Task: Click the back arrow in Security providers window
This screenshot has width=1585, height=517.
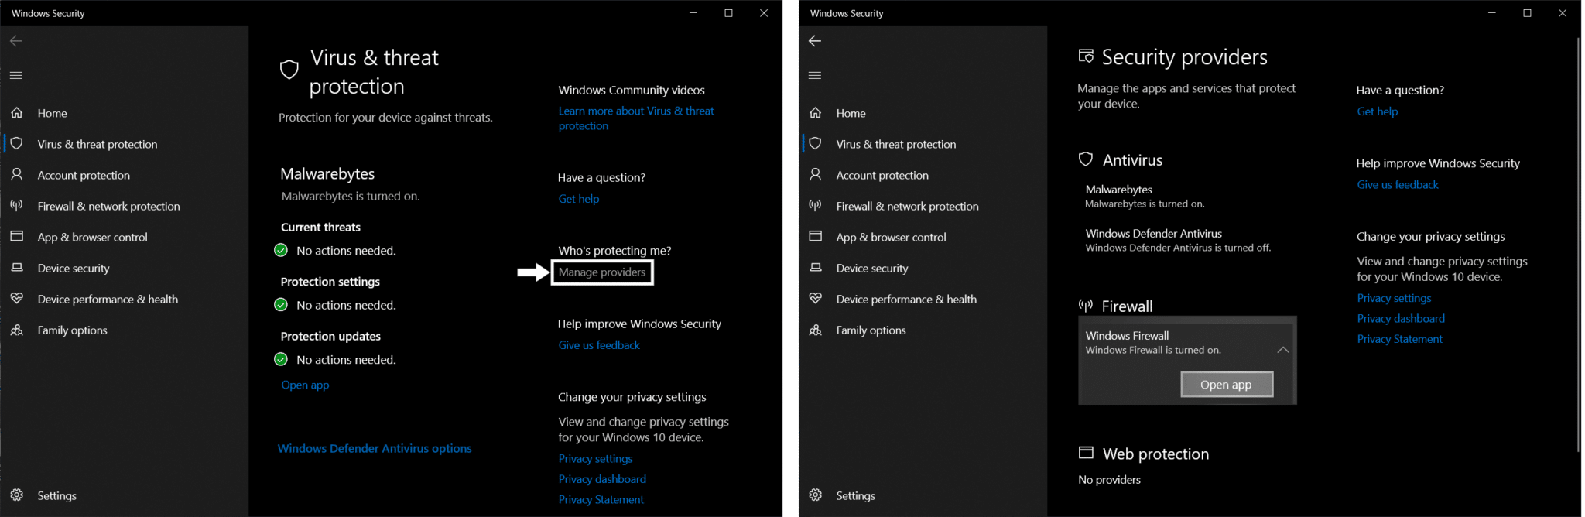Action: (815, 41)
